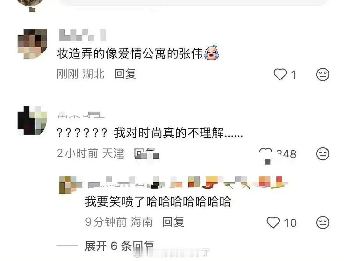Tap dislike face on 海南 reply

(323, 222)
